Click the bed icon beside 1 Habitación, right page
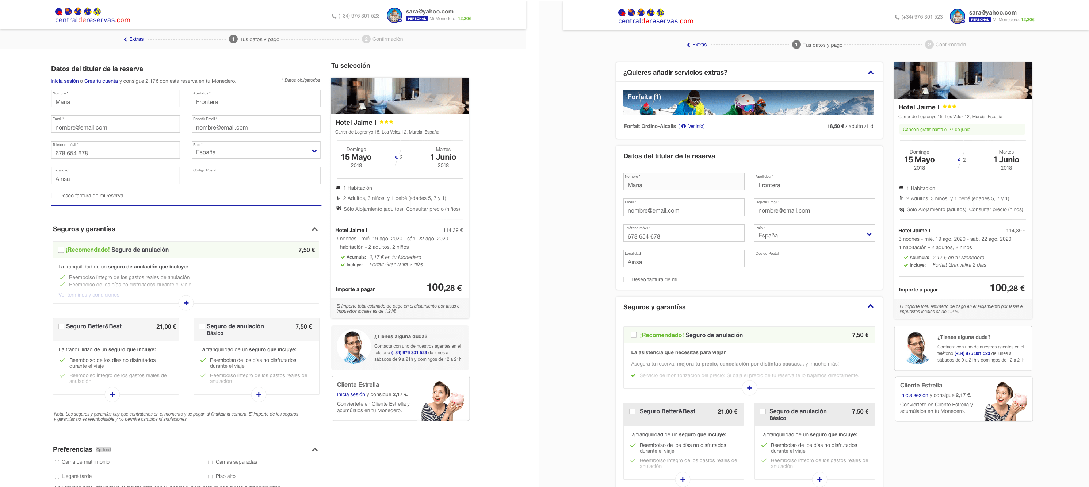The image size is (1089, 487). coord(901,188)
